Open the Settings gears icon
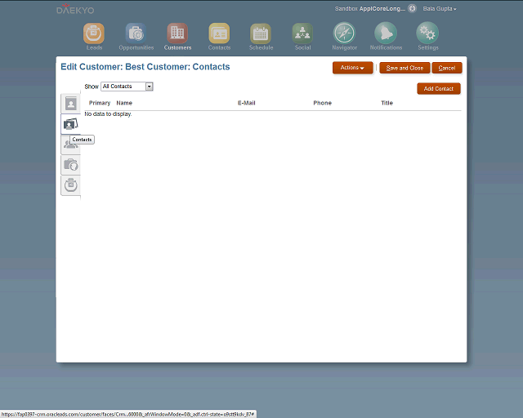523x418 pixels. tap(427, 33)
